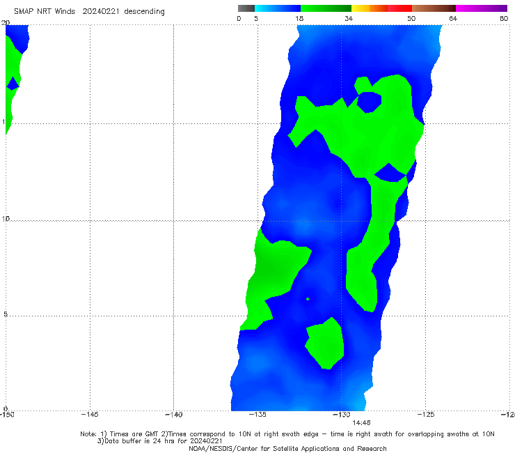Click the NOAA/NESDIS credit line

pos(287,448)
